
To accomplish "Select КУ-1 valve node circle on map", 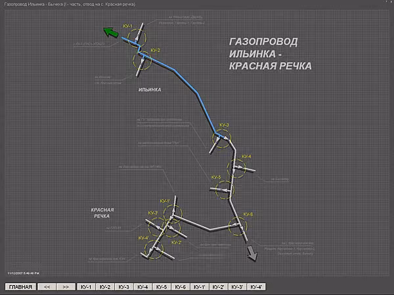I will pos(137,38).
